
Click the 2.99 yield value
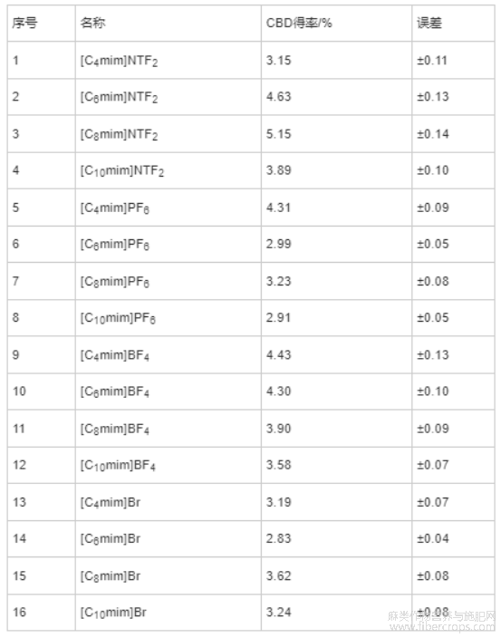pos(278,244)
